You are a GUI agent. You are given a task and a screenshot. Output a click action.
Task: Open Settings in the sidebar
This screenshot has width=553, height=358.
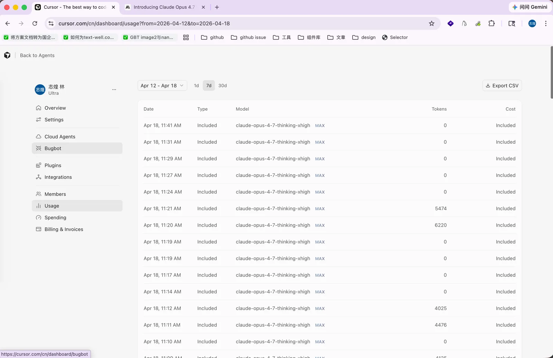[x=77, y=120]
